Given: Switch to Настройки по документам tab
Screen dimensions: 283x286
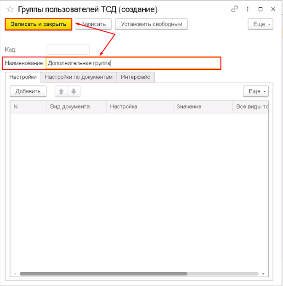Looking at the screenshot, I should tap(79, 78).
